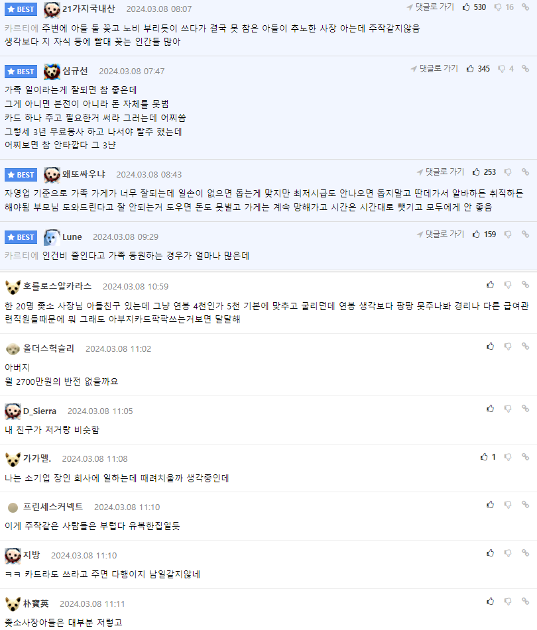
Task: Copy link icon on Lune's comment
Action: coord(525,234)
